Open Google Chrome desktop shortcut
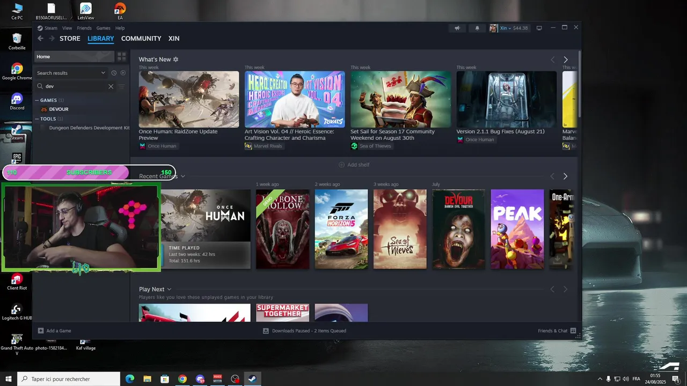Screen dimensions: 687x386 pos(17,72)
